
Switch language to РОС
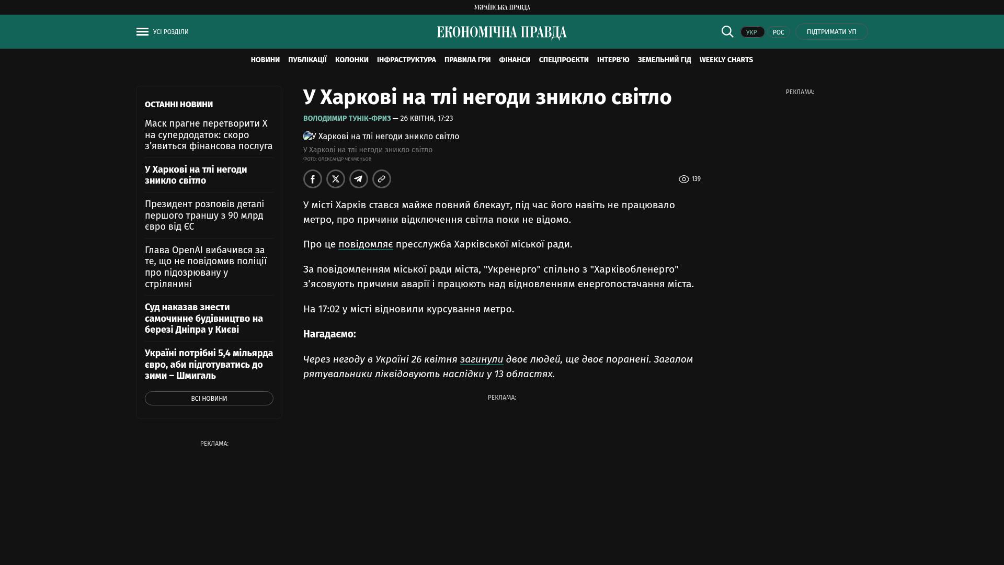778,32
